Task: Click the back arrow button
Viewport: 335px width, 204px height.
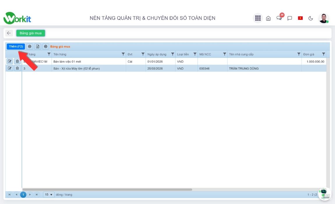Action: click(x=9, y=33)
